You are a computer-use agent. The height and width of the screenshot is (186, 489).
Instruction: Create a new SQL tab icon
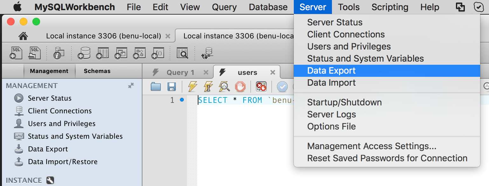[x=16, y=53]
